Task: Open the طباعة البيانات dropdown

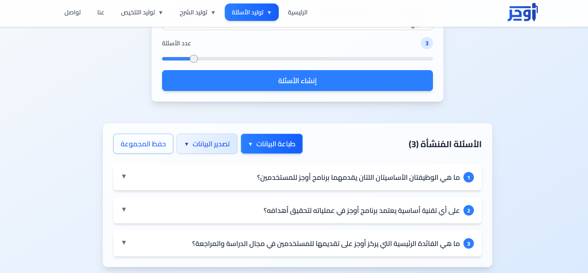Action: coord(272,144)
